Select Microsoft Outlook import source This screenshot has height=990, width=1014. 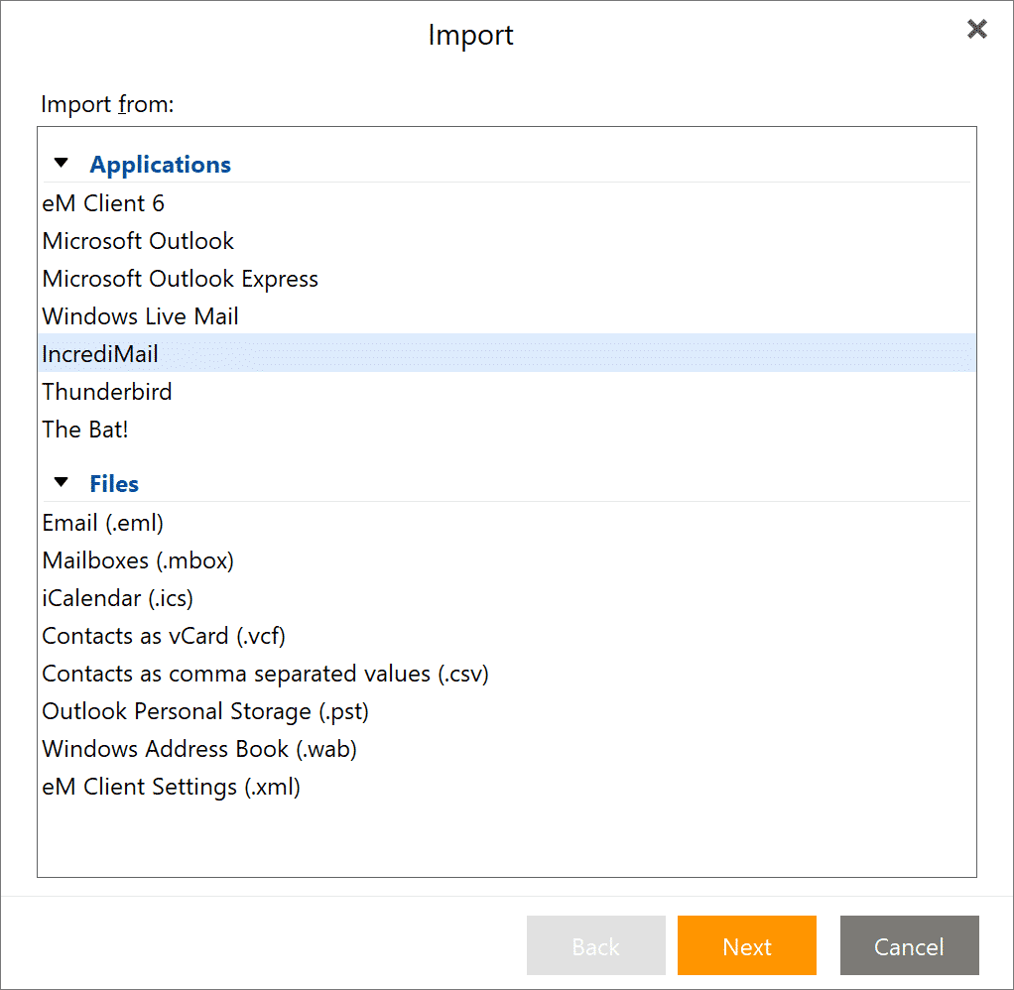click(x=507, y=240)
